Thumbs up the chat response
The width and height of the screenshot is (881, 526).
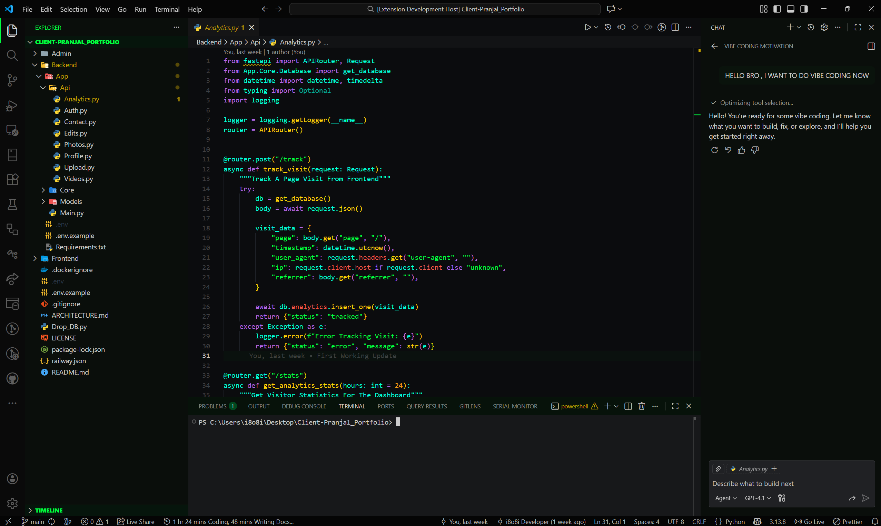pyautogui.click(x=741, y=150)
